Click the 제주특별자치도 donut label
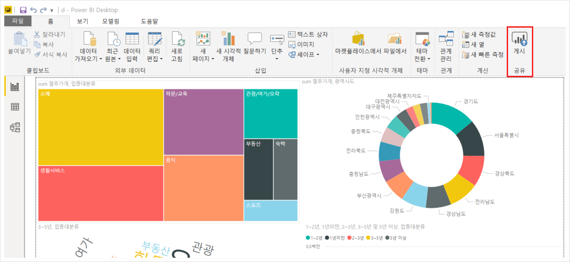 point(404,96)
